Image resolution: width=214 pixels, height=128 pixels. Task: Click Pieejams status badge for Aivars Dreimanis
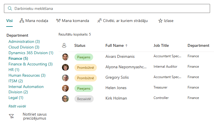point(84,57)
